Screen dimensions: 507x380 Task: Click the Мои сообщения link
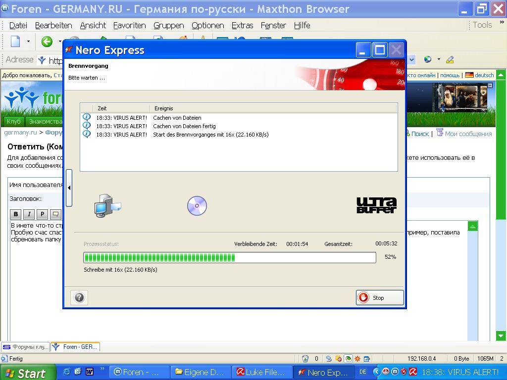coord(468,134)
